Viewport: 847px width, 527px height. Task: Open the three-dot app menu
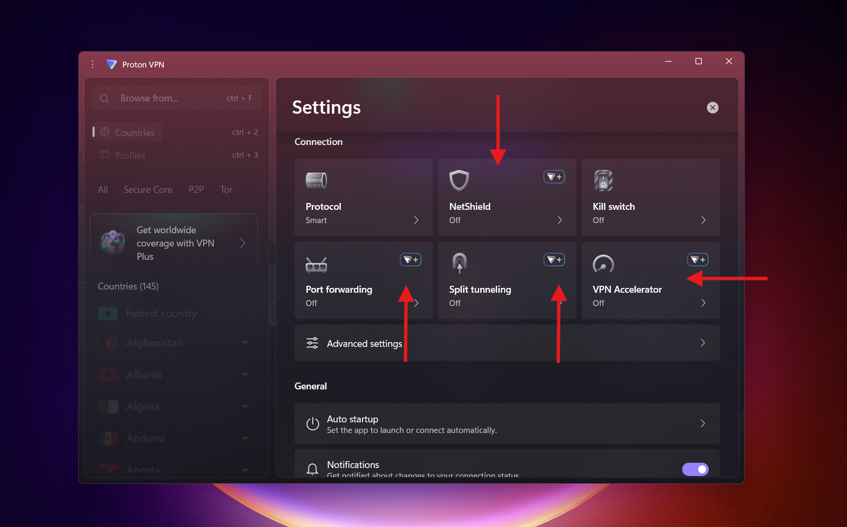[93, 64]
